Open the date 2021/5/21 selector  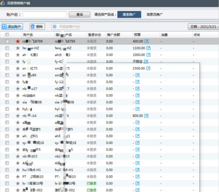tap(203, 27)
